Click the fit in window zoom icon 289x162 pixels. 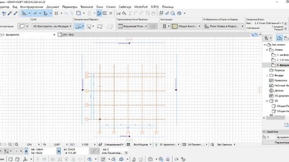pyautogui.click(x=17, y=144)
